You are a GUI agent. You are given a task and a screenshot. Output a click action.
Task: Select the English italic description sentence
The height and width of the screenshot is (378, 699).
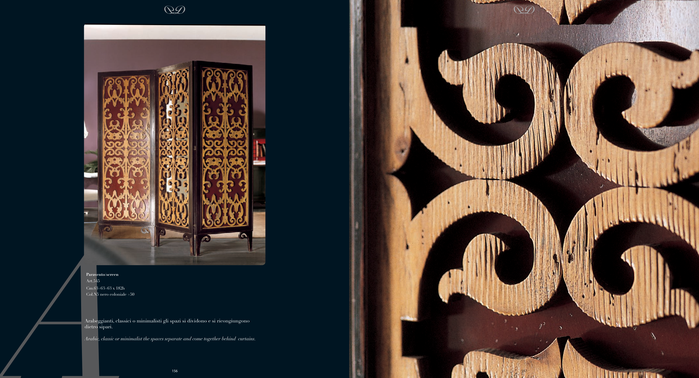tap(170, 339)
